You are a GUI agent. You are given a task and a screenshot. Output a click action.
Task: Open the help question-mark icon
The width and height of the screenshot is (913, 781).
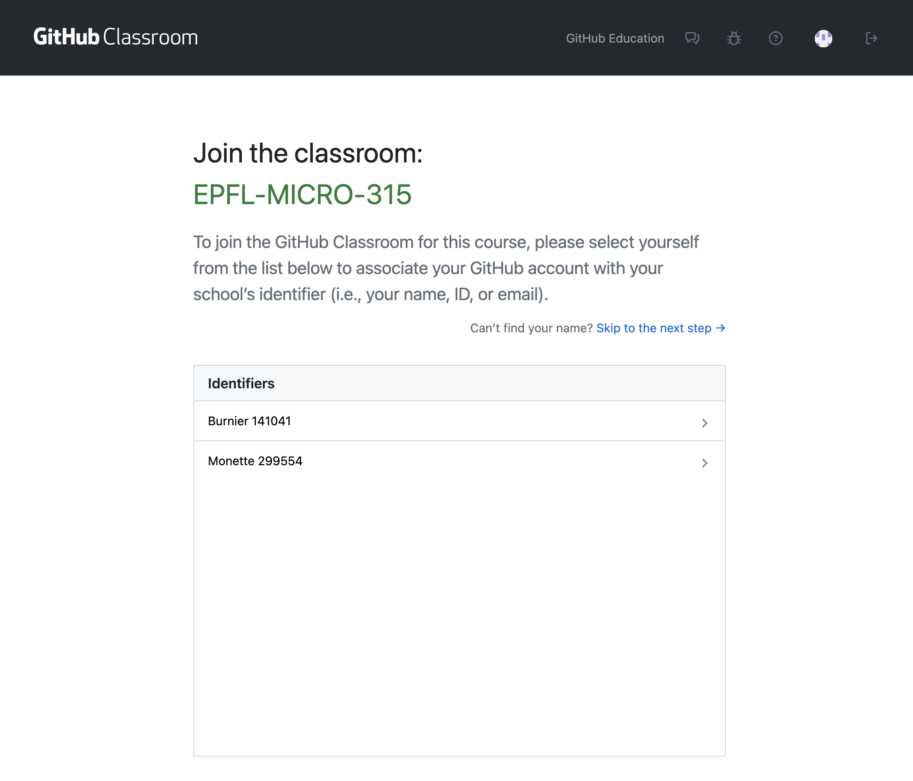[x=775, y=38]
